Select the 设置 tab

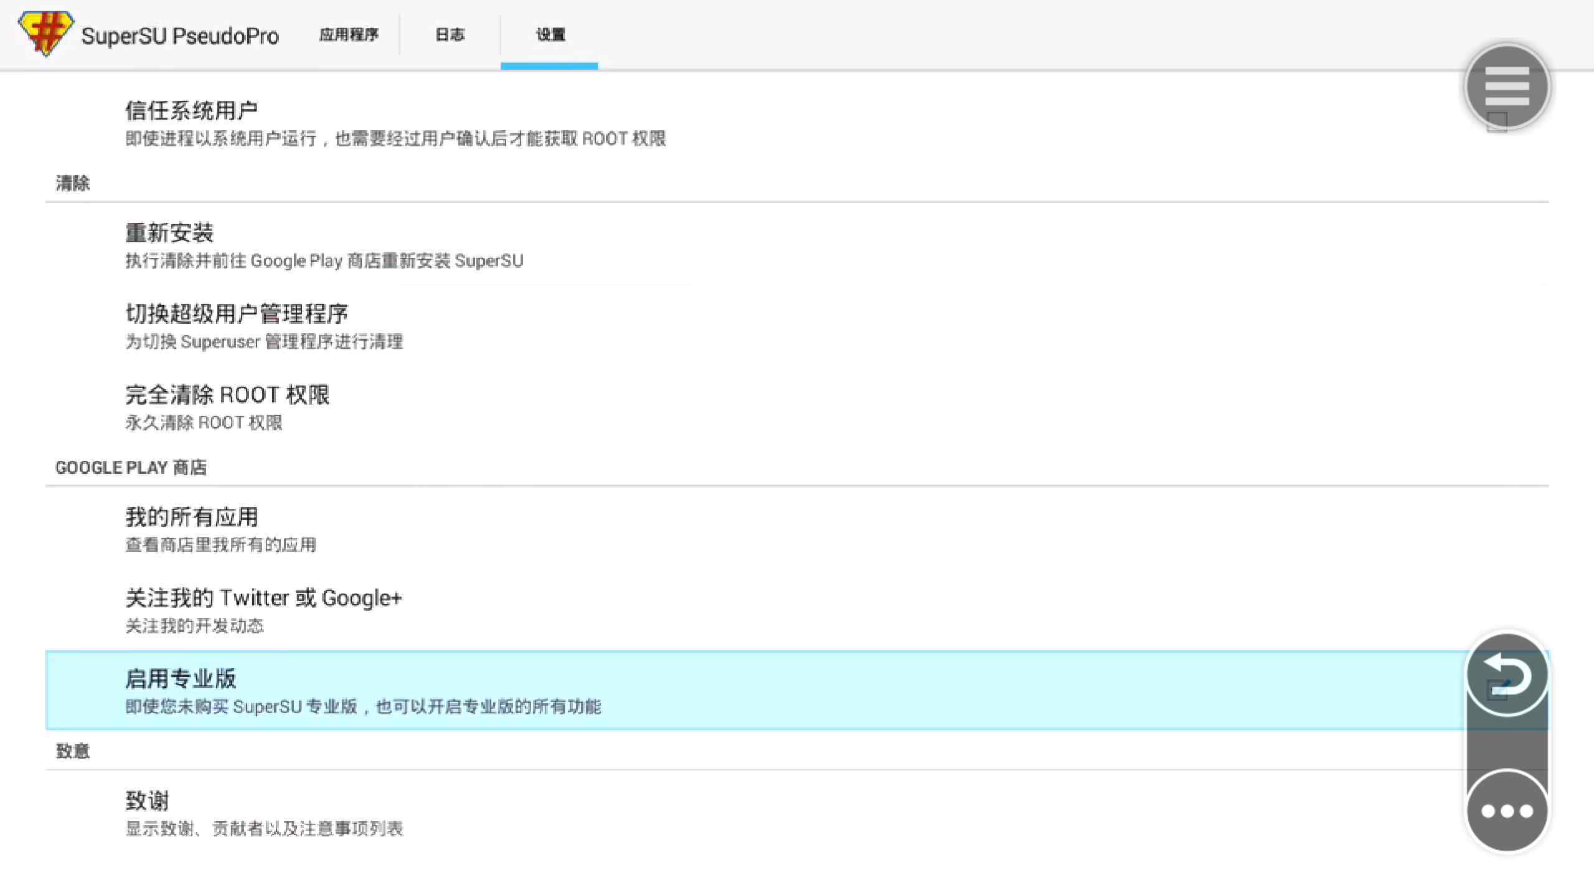coord(550,35)
